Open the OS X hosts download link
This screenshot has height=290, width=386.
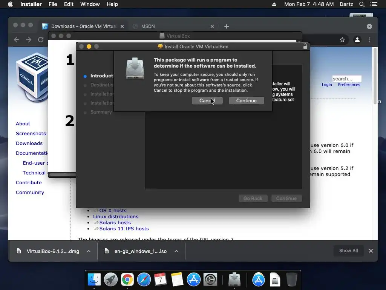(113, 211)
